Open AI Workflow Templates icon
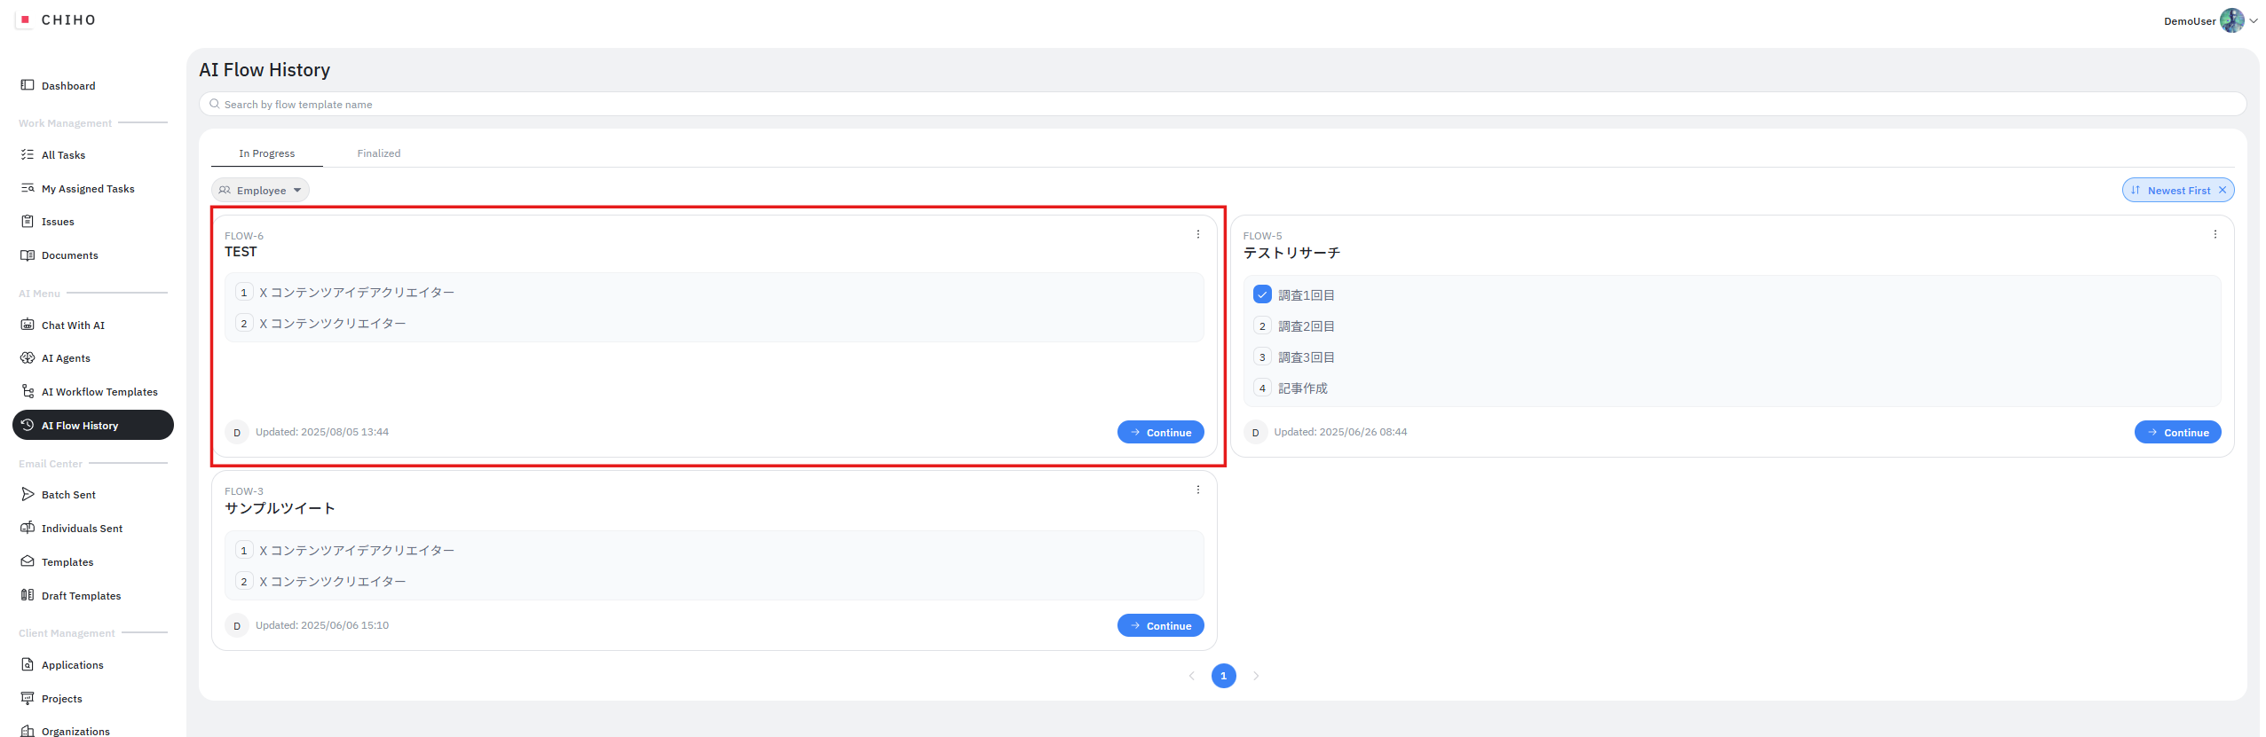 click(28, 391)
